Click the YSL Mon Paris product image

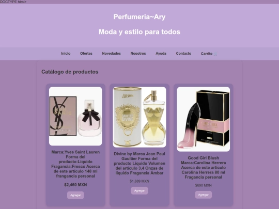75,116
